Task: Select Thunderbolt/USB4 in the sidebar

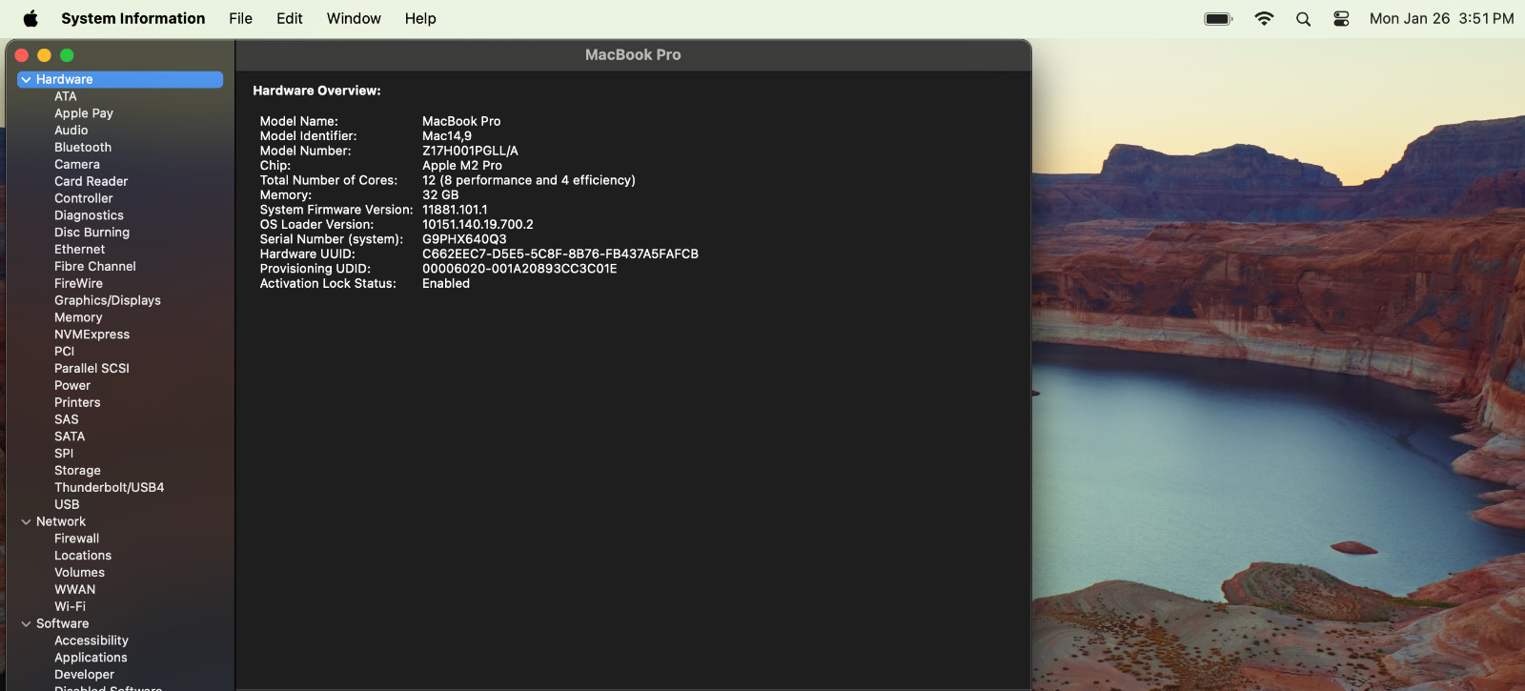Action: click(x=110, y=488)
